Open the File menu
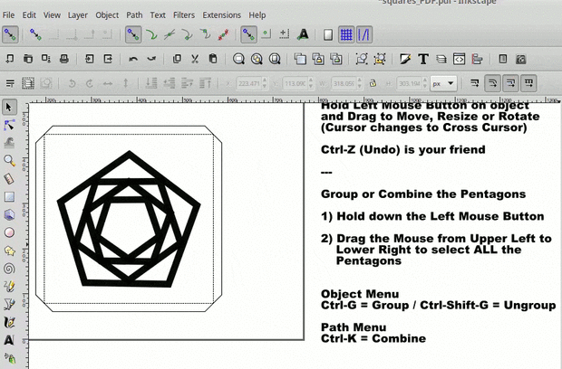The height and width of the screenshot is (369, 562). (x=8, y=15)
